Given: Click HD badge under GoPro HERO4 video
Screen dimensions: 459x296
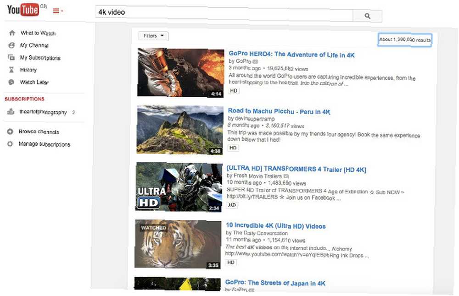Looking at the screenshot, I should [x=234, y=91].
